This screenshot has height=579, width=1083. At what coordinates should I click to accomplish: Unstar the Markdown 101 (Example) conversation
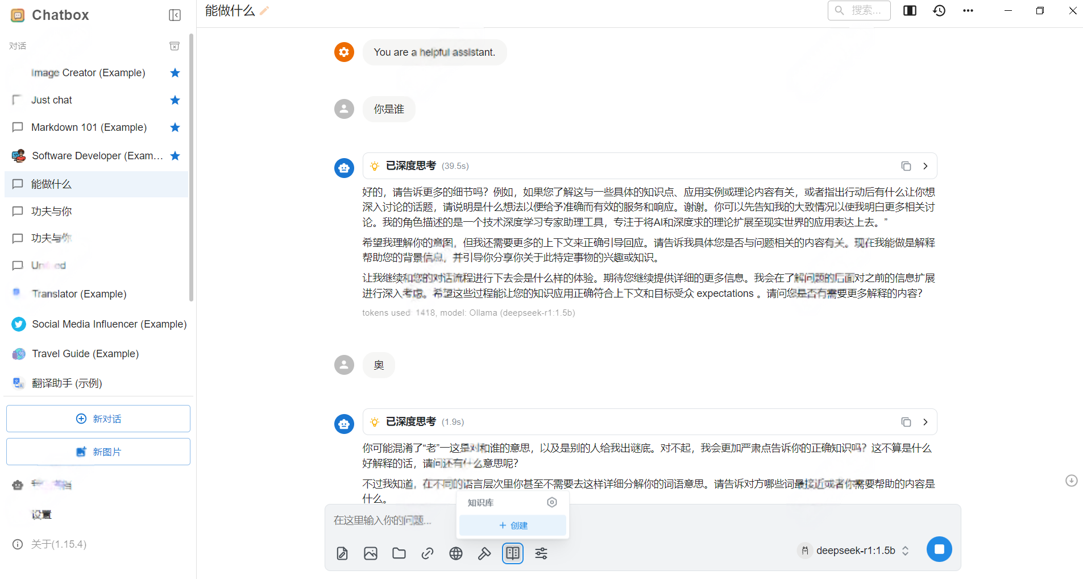pyautogui.click(x=175, y=127)
